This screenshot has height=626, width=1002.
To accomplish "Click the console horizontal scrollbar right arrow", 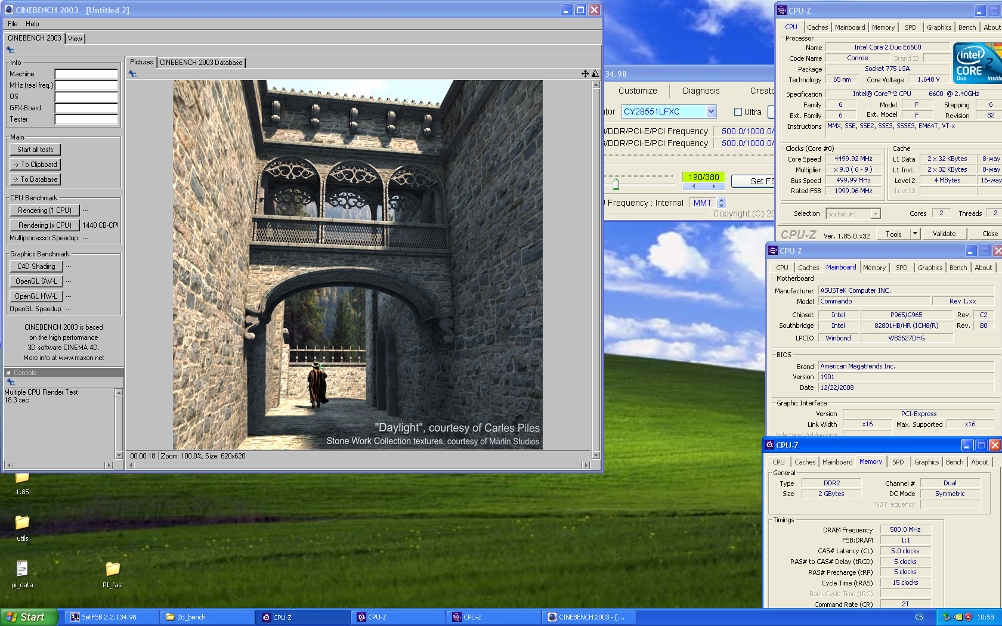I will pyautogui.click(x=109, y=465).
